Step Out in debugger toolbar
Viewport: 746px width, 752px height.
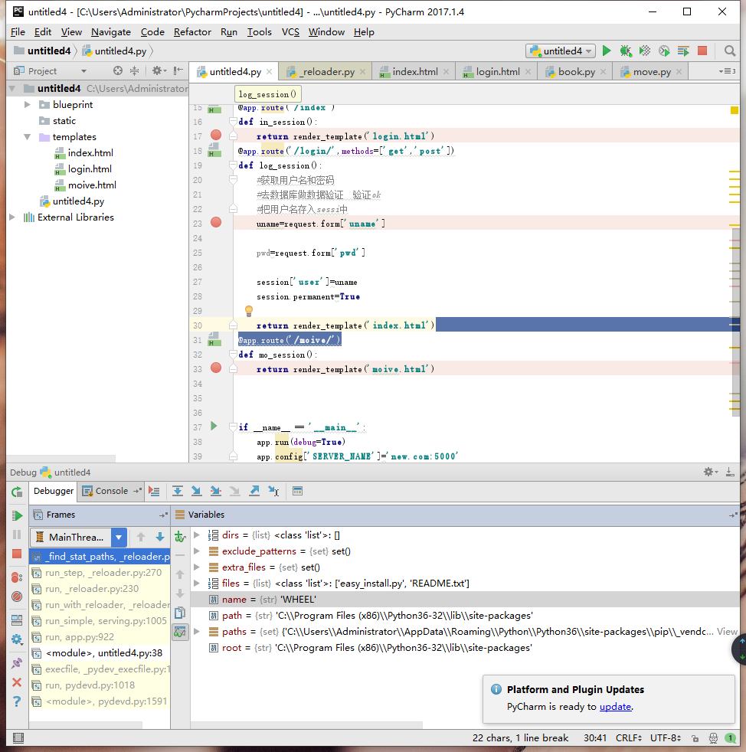pyautogui.click(x=254, y=491)
